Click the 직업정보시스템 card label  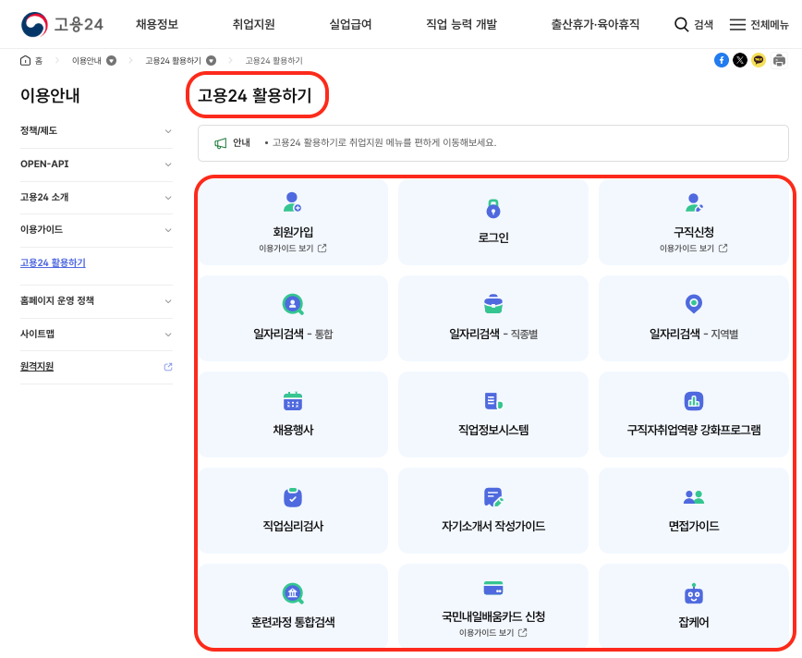tap(493, 430)
